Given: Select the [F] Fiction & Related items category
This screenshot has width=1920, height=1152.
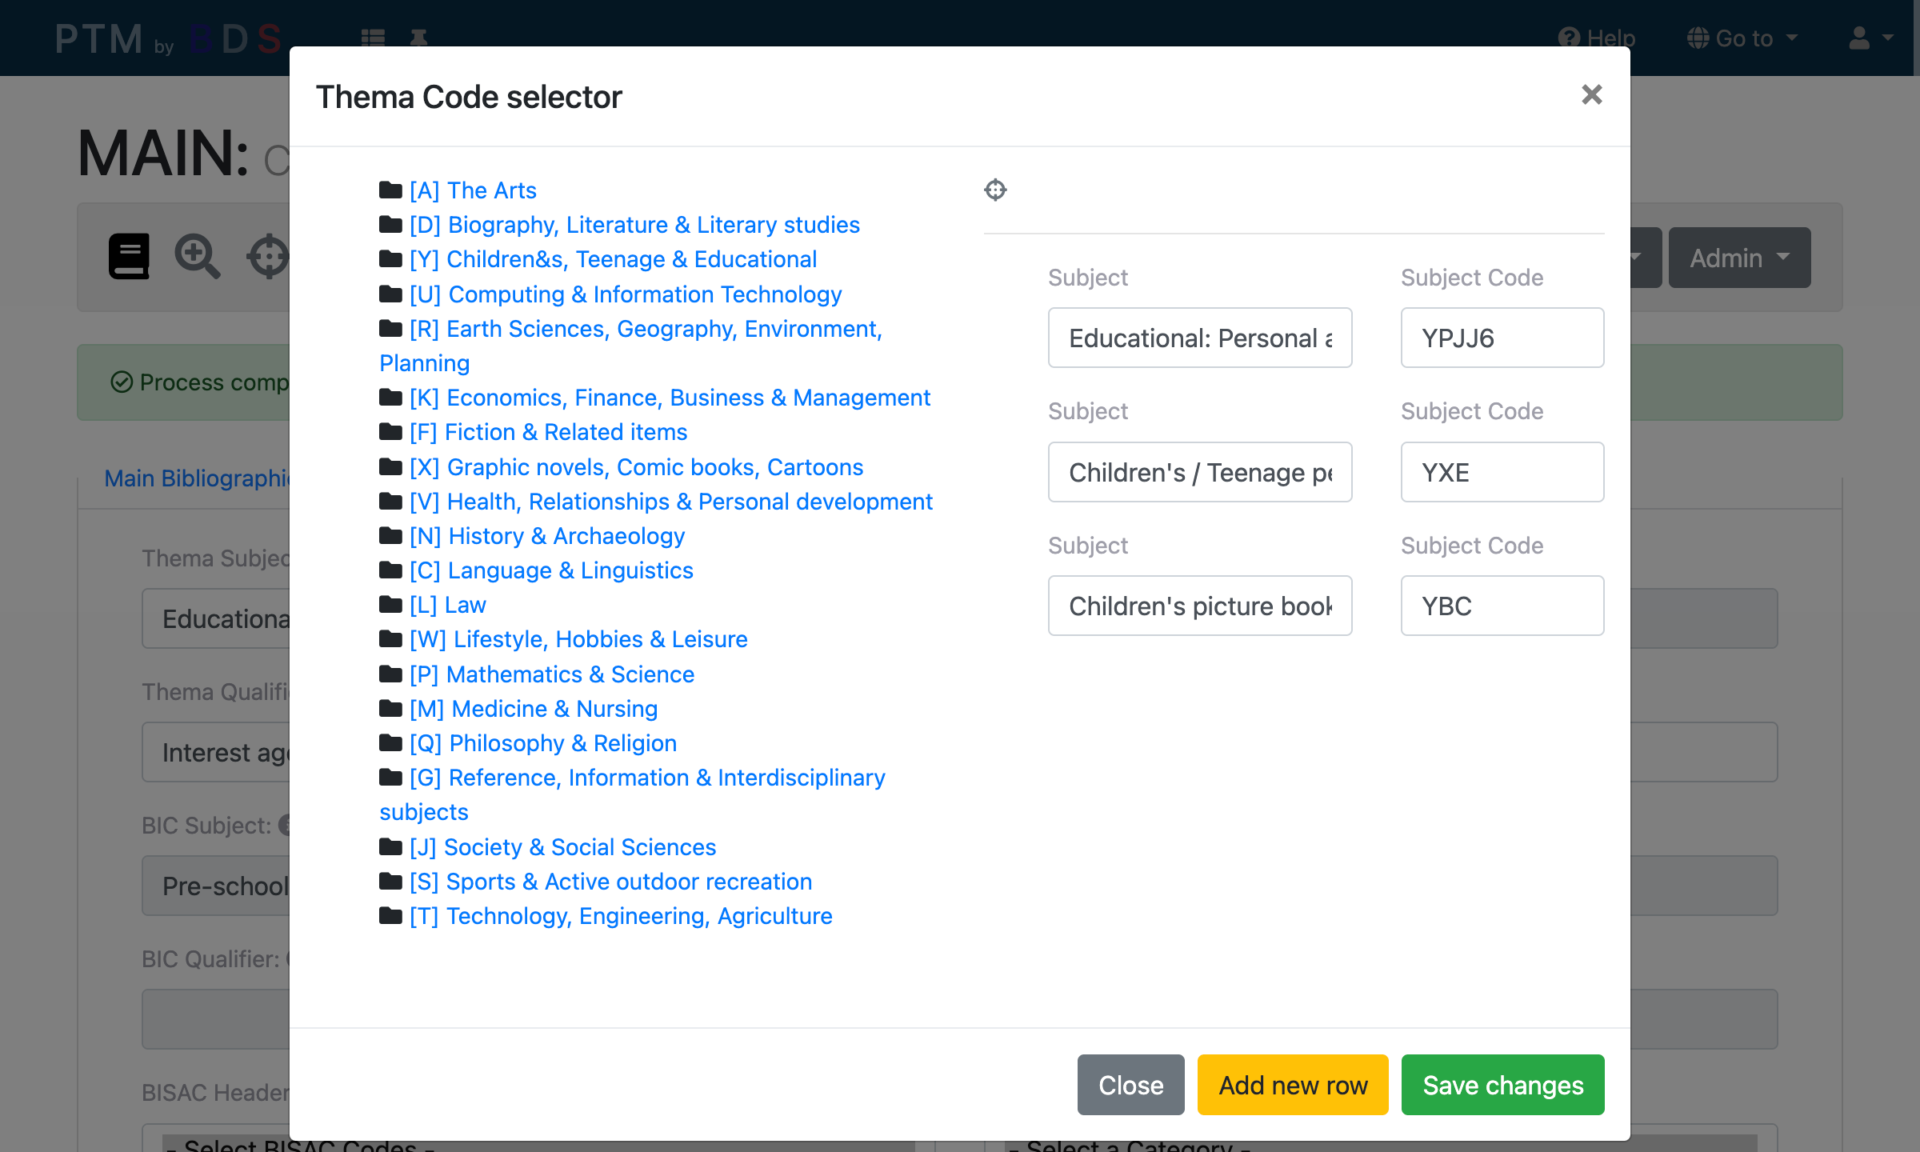Looking at the screenshot, I should 546,432.
